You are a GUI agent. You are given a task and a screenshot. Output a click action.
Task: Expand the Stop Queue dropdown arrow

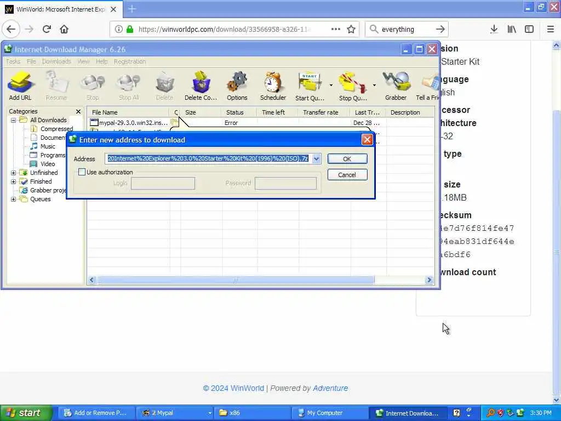coord(374,85)
